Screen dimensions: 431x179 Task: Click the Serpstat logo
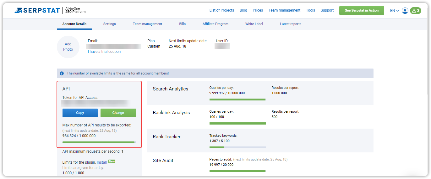[x=37, y=10]
